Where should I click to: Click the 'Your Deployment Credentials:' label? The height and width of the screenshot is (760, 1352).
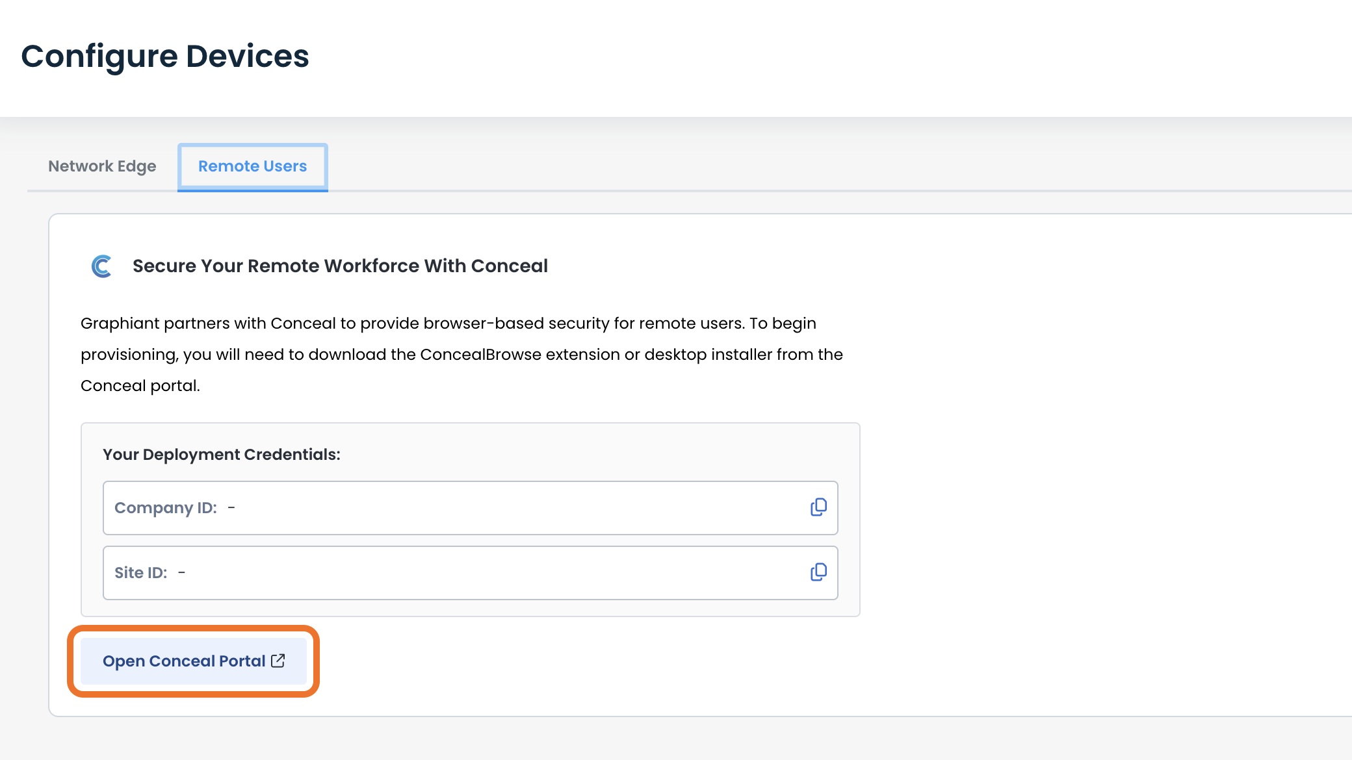222,454
